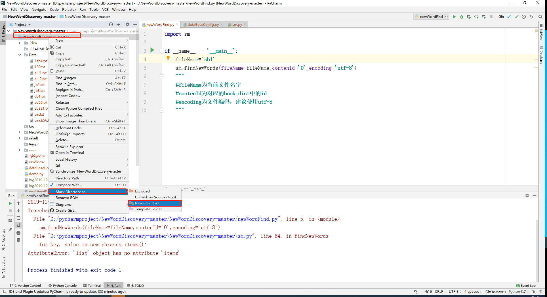The height and width of the screenshot is (297, 547).
Task: Choose Template Folder in submenu
Action: tap(155, 209)
